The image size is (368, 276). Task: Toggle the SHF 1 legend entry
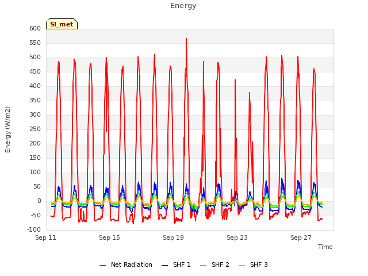click(x=176, y=264)
